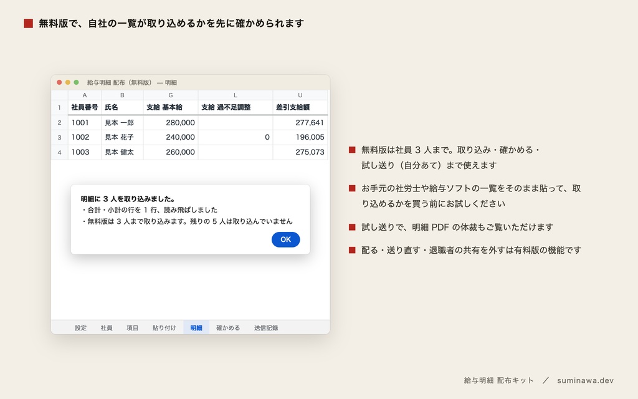This screenshot has height=399, width=638.
Task: Click the 支給 過不足調整 header cell
Action: pyautogui.click(x=235, y=107)
